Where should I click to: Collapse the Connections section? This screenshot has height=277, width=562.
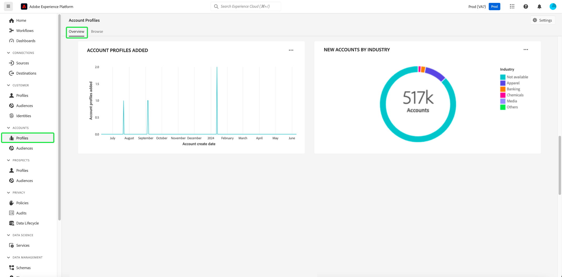pyautogui.click(x=8, y=53)
